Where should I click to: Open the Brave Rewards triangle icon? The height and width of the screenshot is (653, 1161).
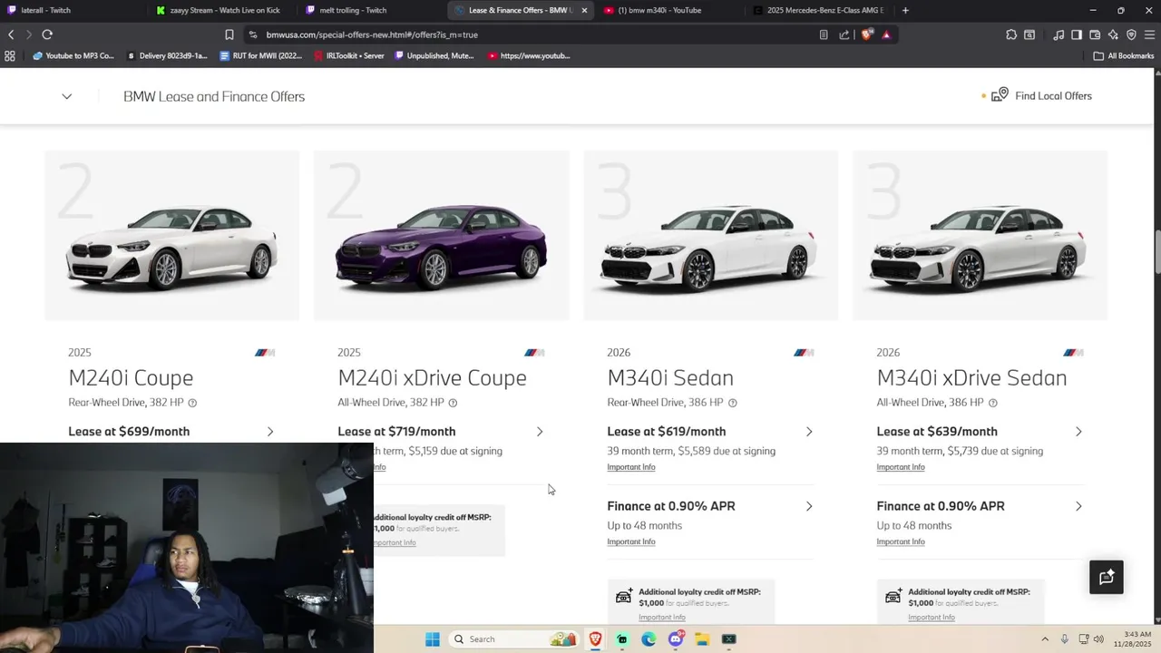coord(886,34)
